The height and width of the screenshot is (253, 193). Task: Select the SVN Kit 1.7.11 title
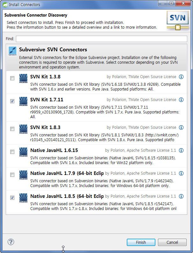coord(47,99)
